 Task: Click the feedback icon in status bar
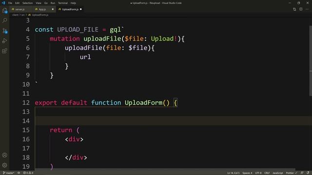pos(302,173)
